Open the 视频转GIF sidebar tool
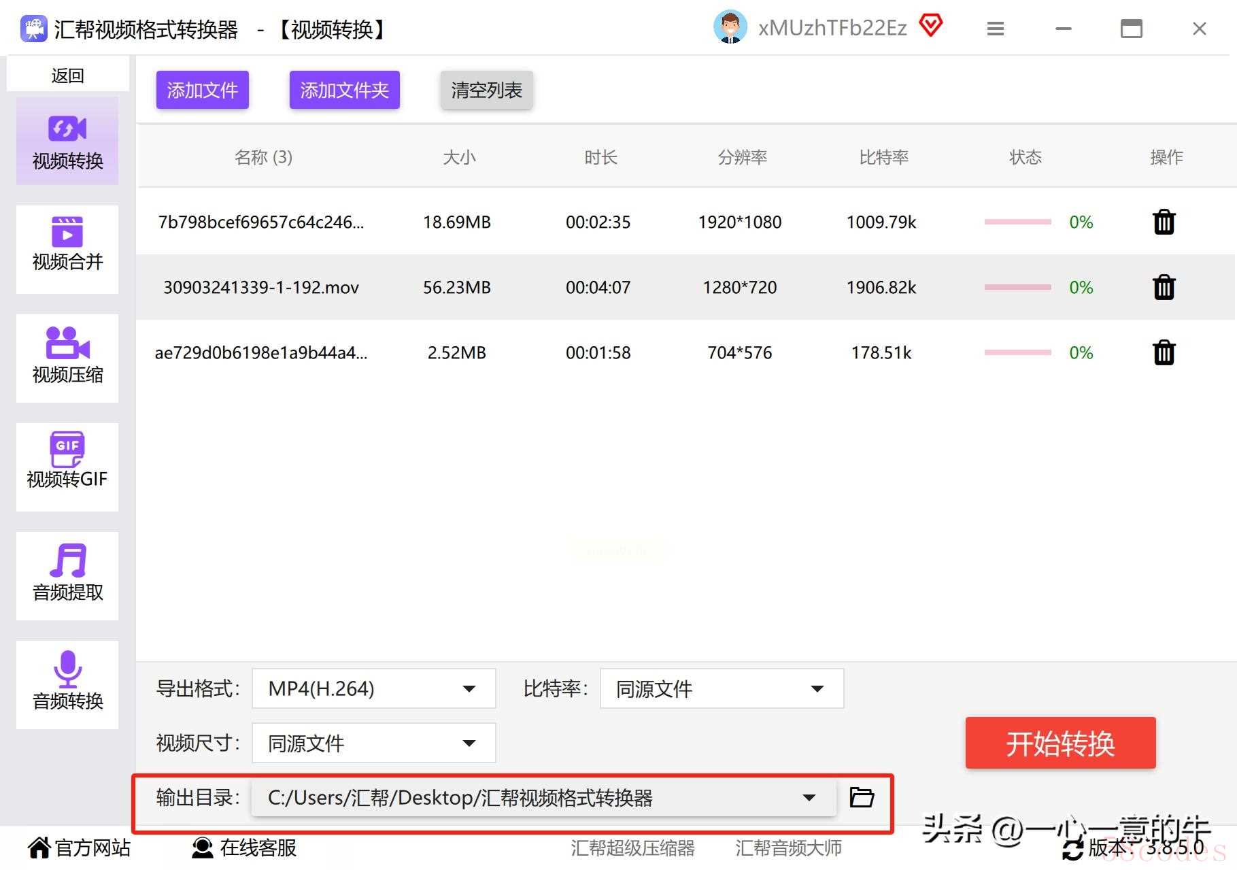Viewport: 1237px width, 870px height. click(x=67, y=467)
